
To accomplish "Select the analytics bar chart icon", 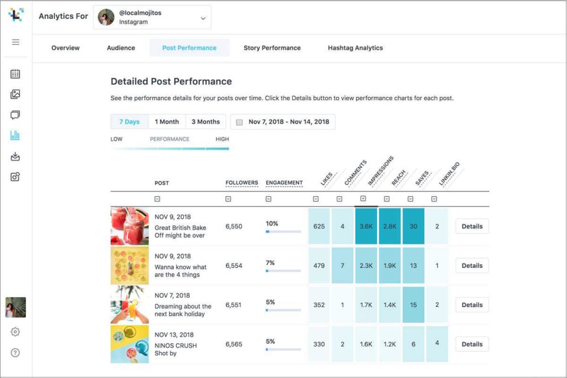I will (x=15, y=136).
